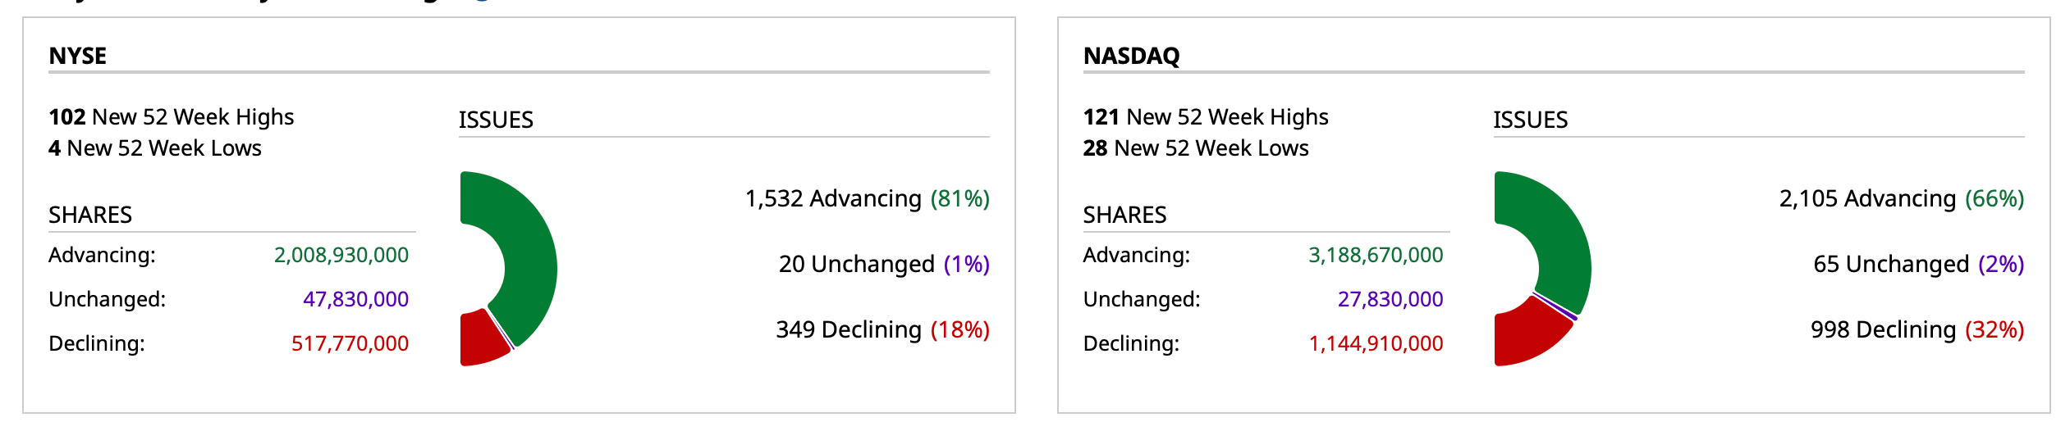Click the 1,532 Advancing (81%) issues label
The image size is (2070, 431).
coord(867,198)
